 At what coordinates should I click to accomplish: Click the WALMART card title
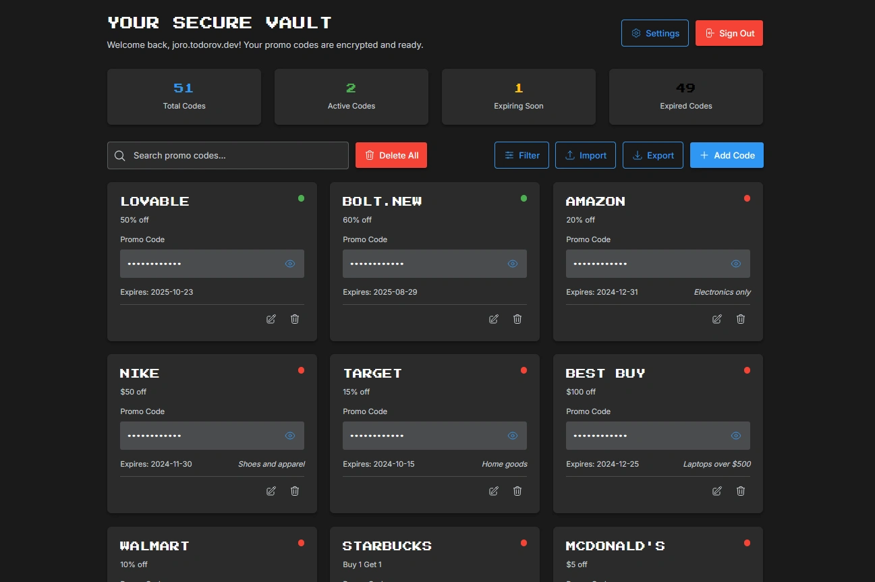[x=154, y=546]
